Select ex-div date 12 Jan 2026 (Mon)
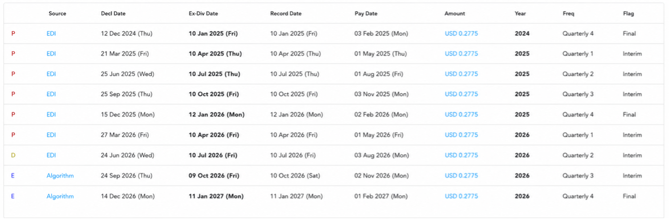Image resolution: width=670 pixels, height=220 pixels. click(x=216, y=115)
